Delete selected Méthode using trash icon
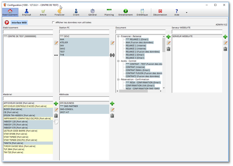233x166 pixels. pos(112,116)
